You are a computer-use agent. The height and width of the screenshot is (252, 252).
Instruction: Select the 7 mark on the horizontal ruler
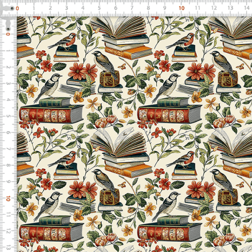132,8
